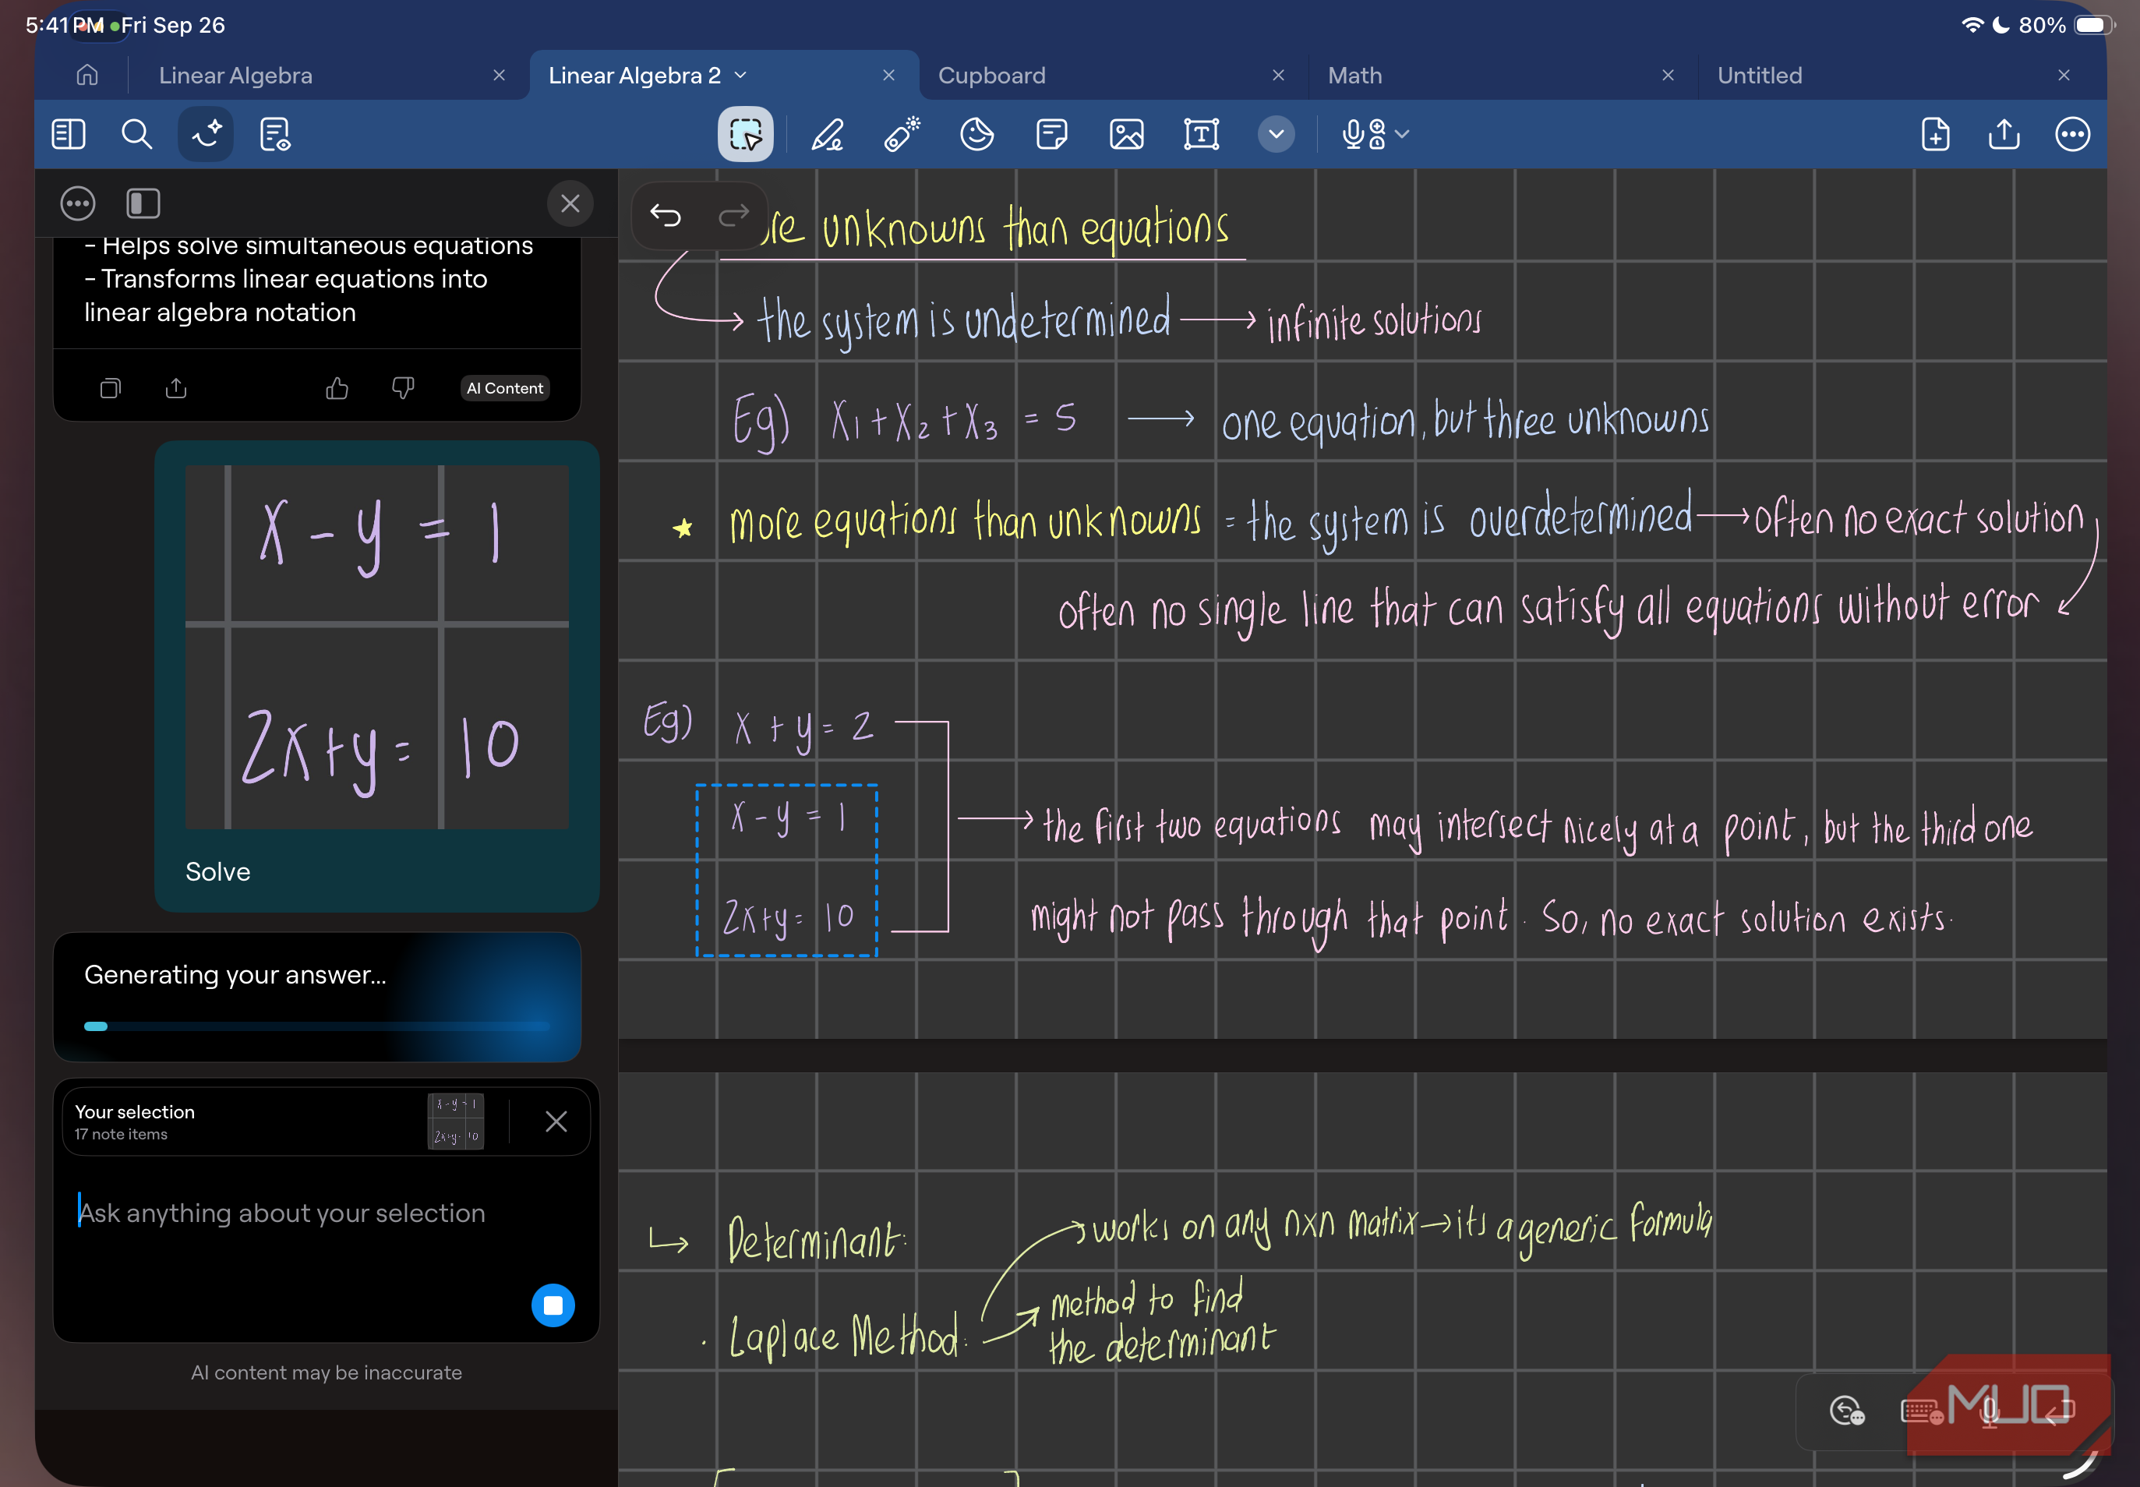Check the Wi-Fi status icon
2140x1487 pixels.
tap(1972, 25)
